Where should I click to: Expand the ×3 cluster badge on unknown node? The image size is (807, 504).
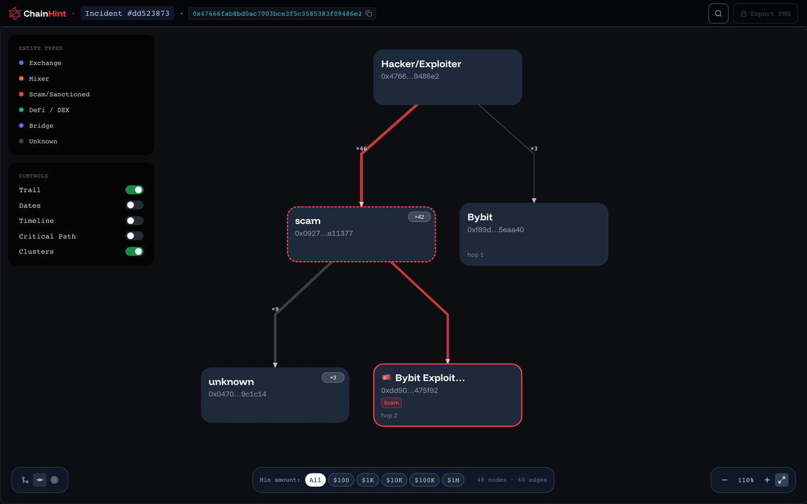click(x=333, y=378)
